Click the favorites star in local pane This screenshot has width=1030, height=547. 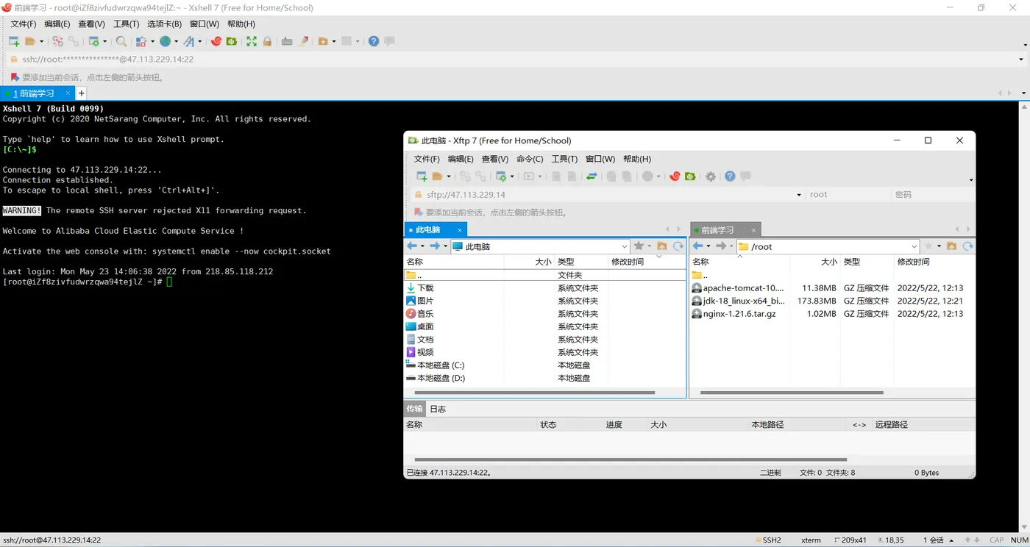click(x=639, y=246)
